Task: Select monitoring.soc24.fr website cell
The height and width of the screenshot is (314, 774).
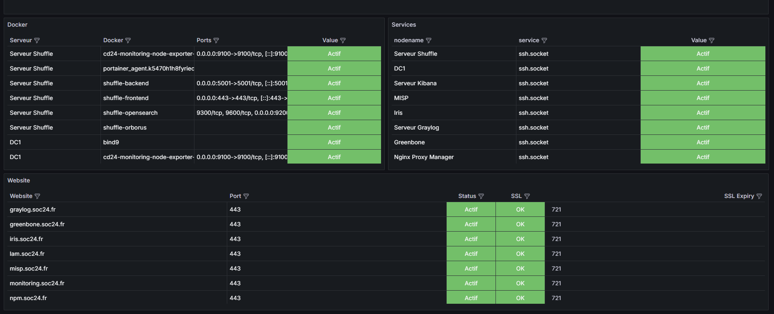Action: [117, 283]
